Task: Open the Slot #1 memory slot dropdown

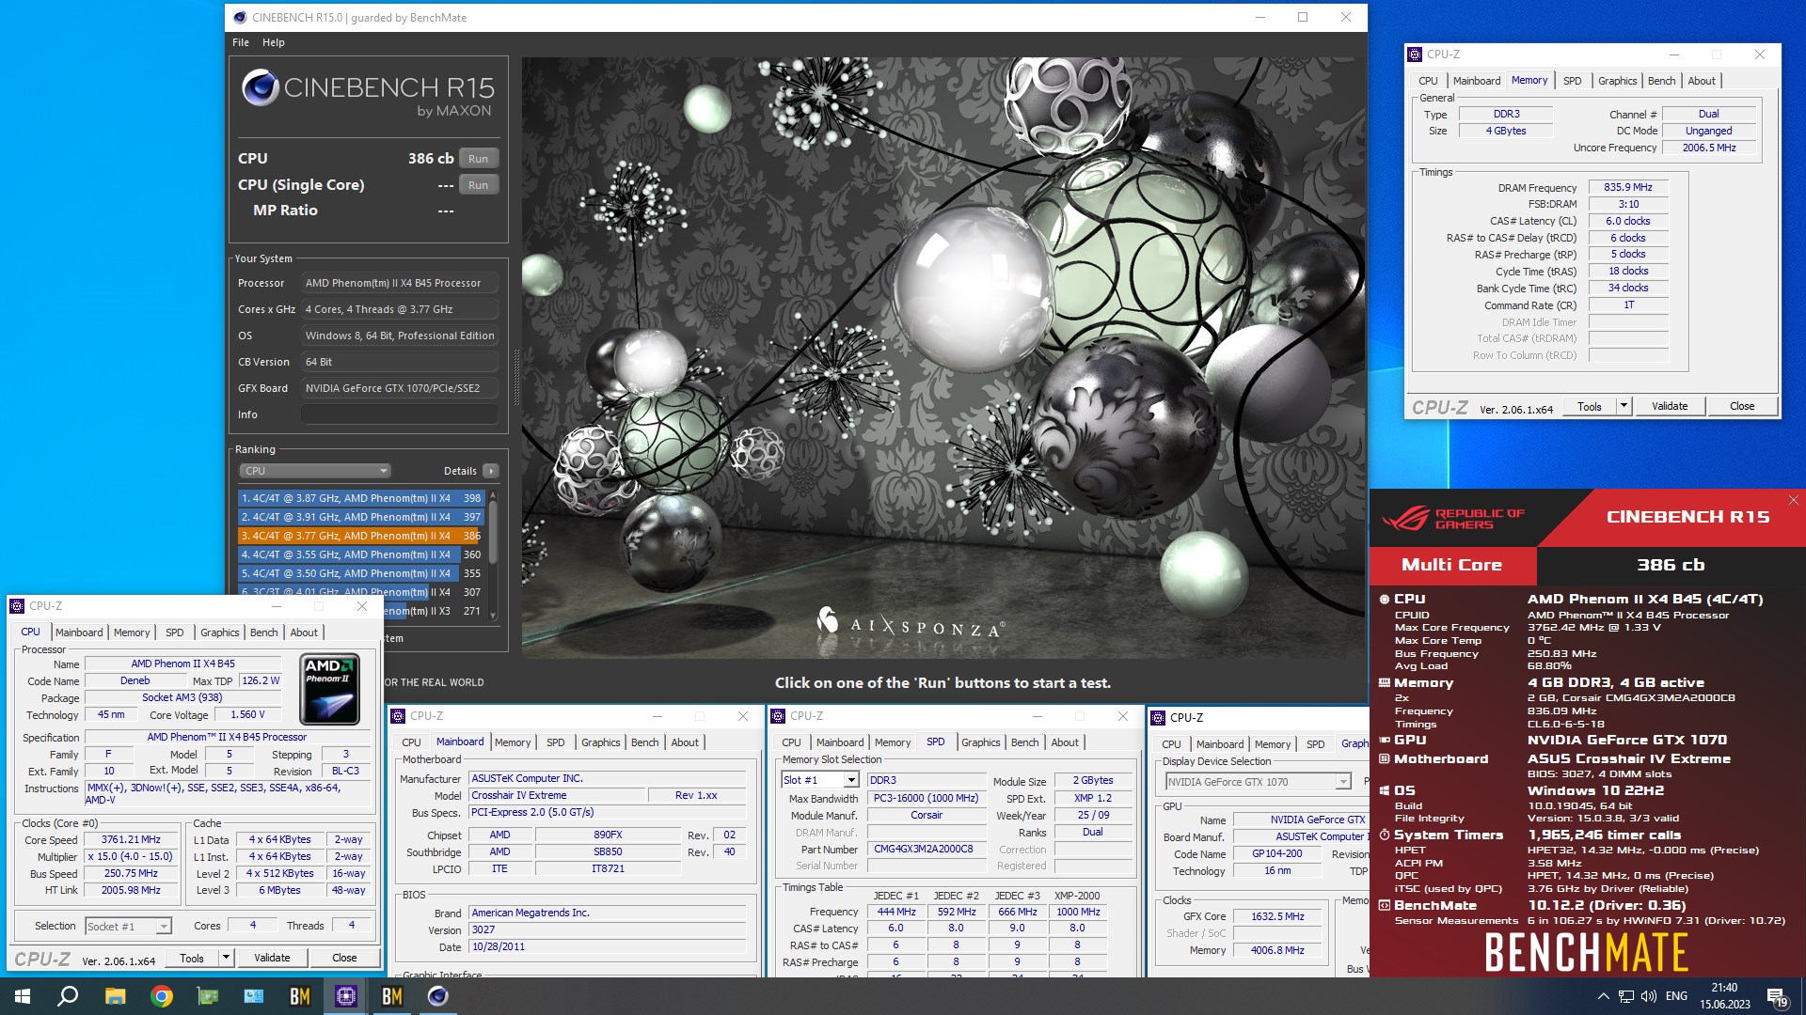Action: click(x=820, y=780)
